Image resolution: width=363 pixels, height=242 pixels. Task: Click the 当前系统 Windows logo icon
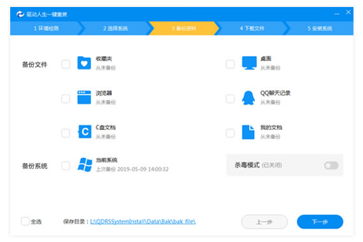pyautogui.click(x=85, y=165)
